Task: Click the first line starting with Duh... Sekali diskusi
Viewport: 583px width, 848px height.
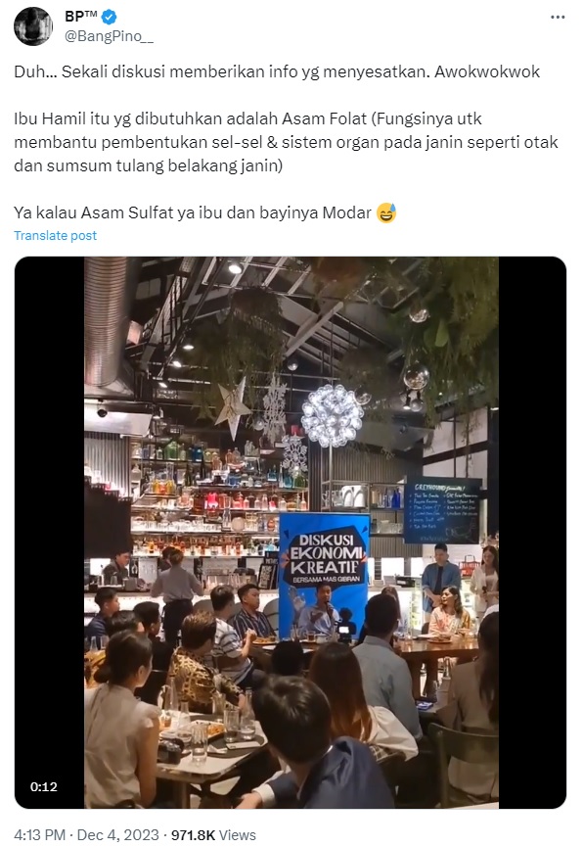Action: 277,71
